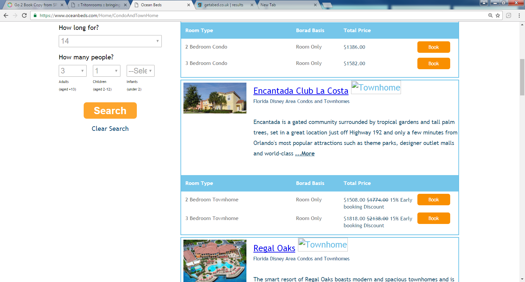Go back using the browser back arrow
Image resolution: width=525 pixels, height=282 pixels.
pos(6,15)
